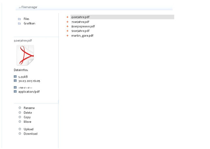This screenshot has width=210, height=149.
Task: Select the file 80erpopwave.pdf
Action: coord(83,26)
